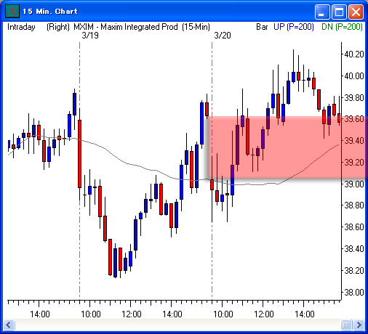The height and width of the screenshot is (334, 368).
Task: Click the 3/20 date marker
Action: [223, 36]
